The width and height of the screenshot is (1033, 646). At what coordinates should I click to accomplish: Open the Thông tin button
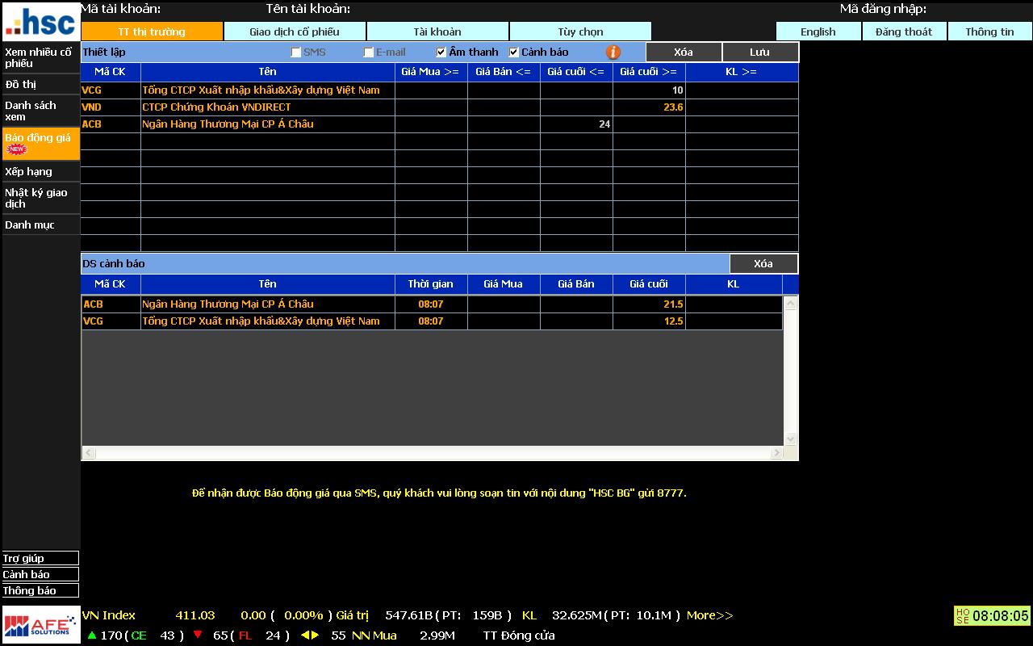tap(989, 31)
